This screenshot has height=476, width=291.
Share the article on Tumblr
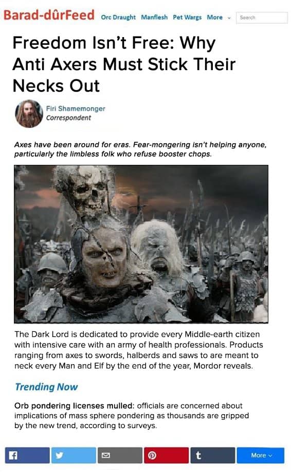coord(213,455)
